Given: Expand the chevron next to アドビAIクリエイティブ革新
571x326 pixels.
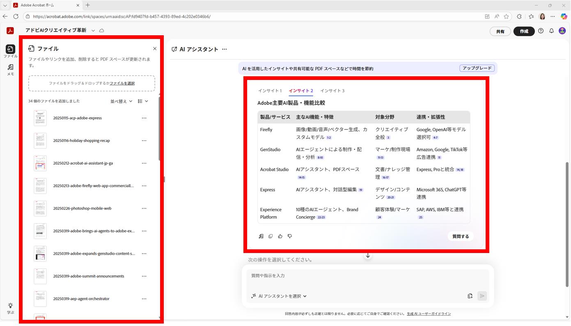Looking at the screenshot, I should (93, 30).
